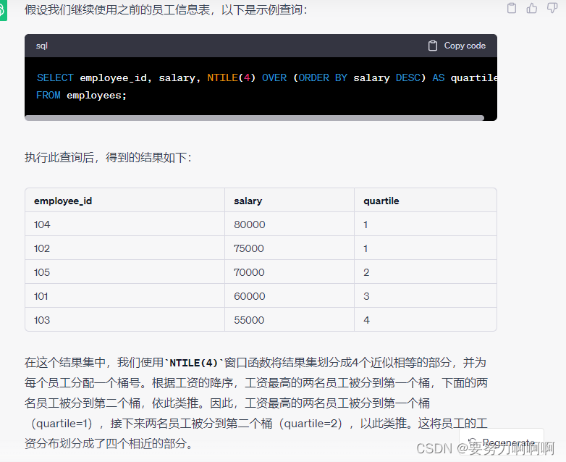Click the thumbs up icon
This screenshot has height=462, width=566.
(x=532, y=8)
